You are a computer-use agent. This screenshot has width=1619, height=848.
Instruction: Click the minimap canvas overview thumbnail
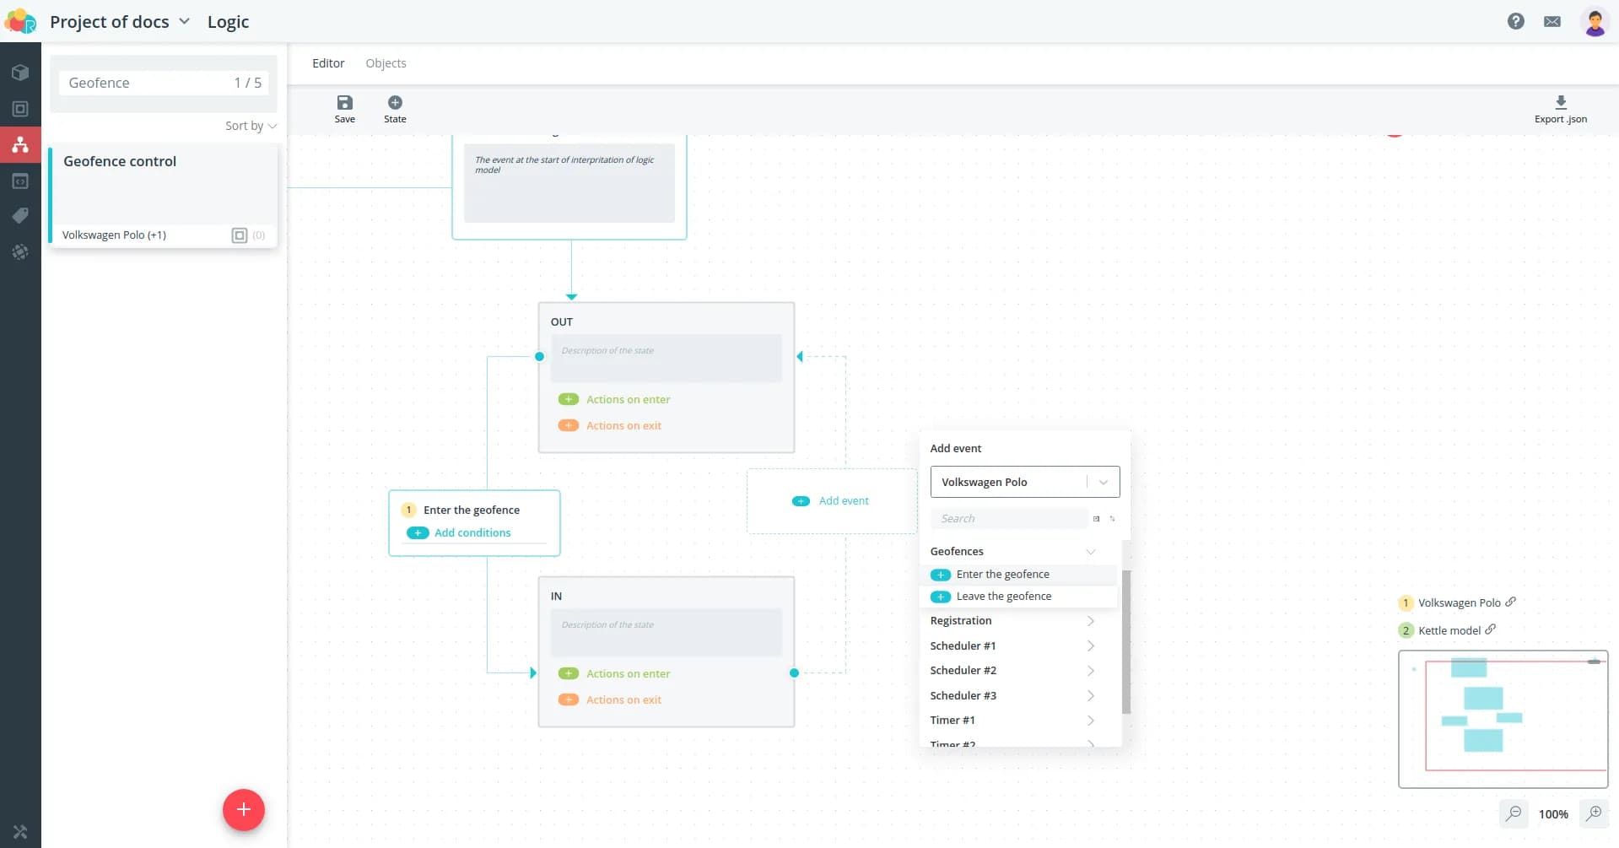pyautogui.click(x=1503, y=719)
